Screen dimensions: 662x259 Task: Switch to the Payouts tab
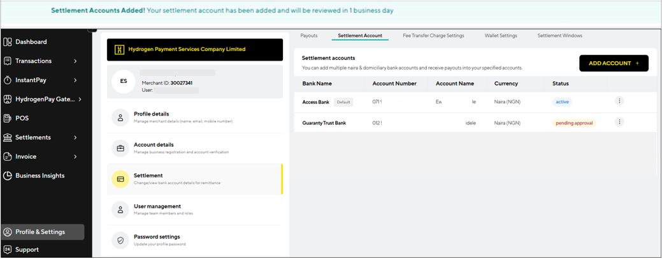point(309,36)
